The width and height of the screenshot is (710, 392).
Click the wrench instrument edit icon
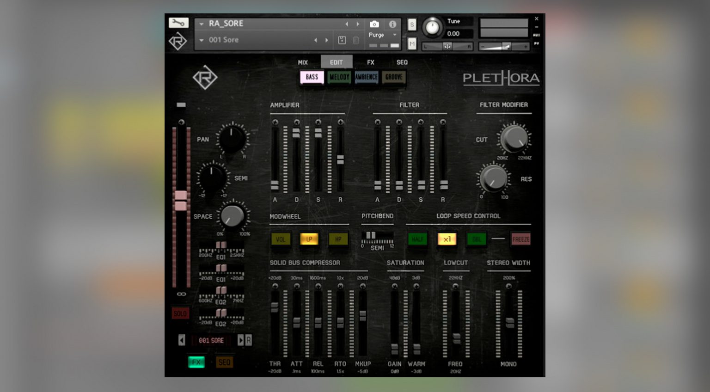click(178, 23)
